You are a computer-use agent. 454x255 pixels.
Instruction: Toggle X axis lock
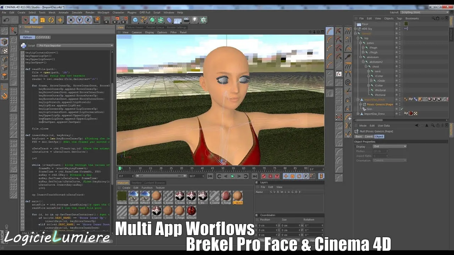(71, 20)
